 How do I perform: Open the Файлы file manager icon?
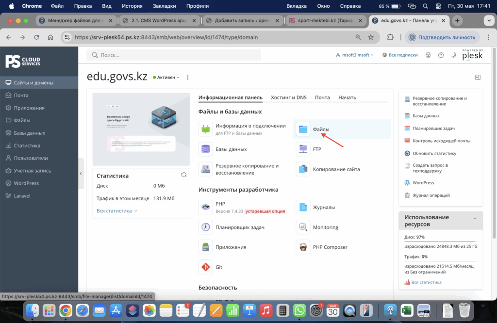click(303, 129)
